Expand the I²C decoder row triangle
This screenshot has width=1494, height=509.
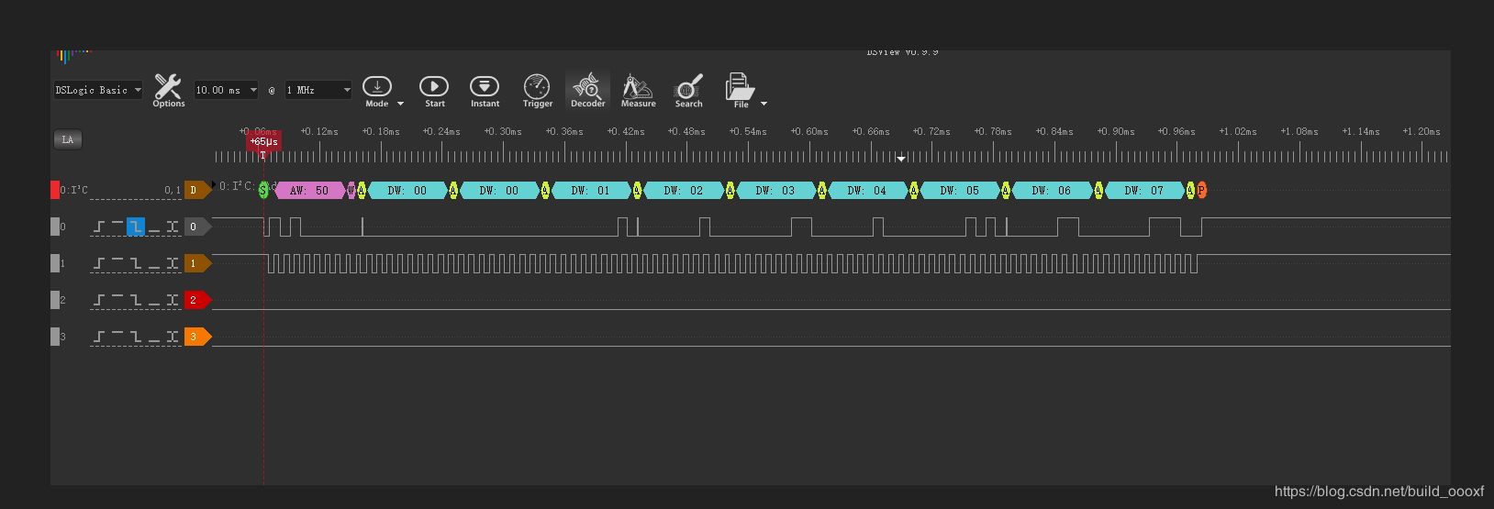(x=215, y=185)
